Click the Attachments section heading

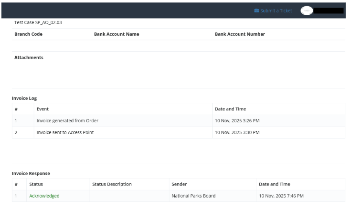coord(29,58)
